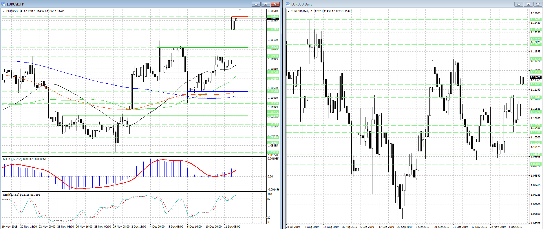Click the gray chart shift triangle marker
This screenshot has height=229, width=543.
pos(239,10)
